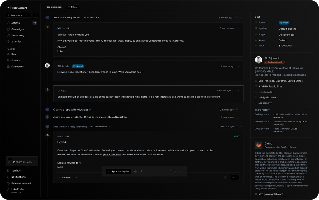Click the pencil icon next to Created a reply

pyautogui.click(x=90, y=110)
